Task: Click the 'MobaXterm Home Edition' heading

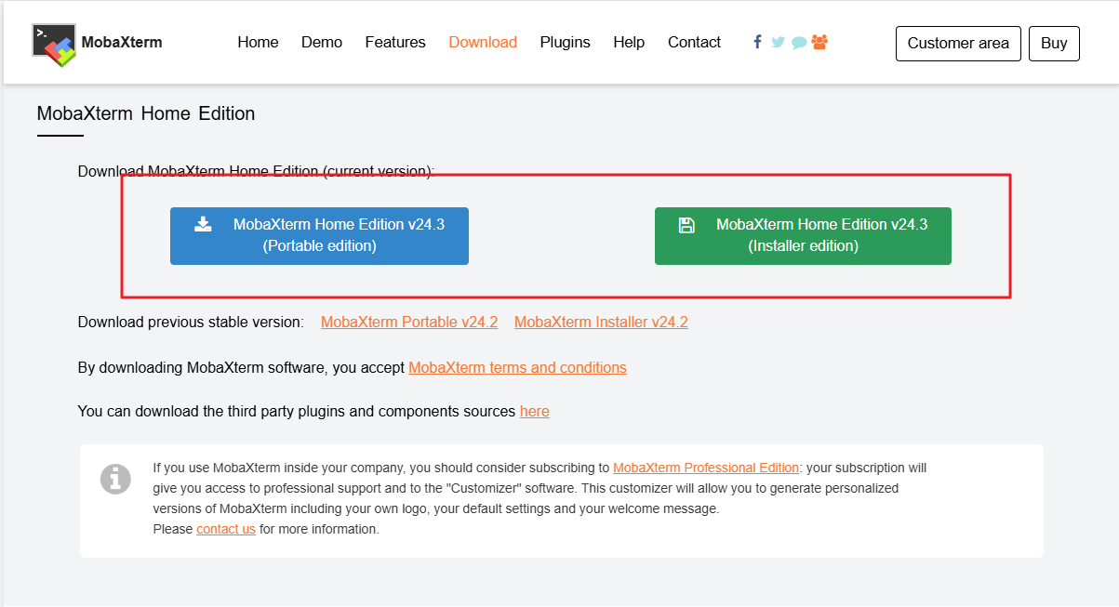Action: click(146, 113)
